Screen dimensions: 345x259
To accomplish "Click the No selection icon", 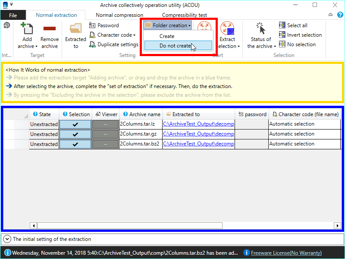I will [282, 44].
